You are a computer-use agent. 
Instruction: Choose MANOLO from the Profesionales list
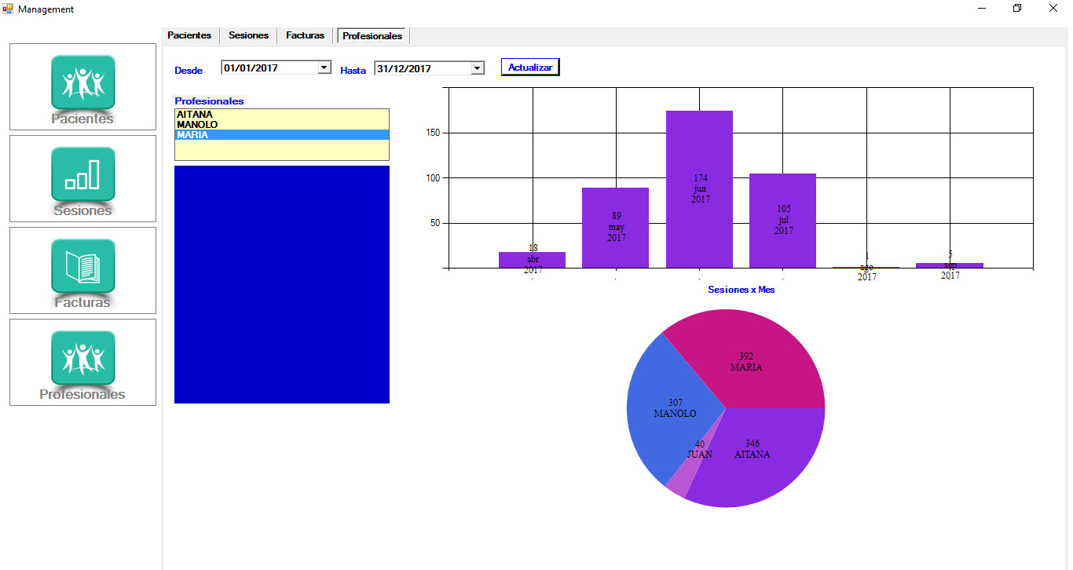(197, 125)
